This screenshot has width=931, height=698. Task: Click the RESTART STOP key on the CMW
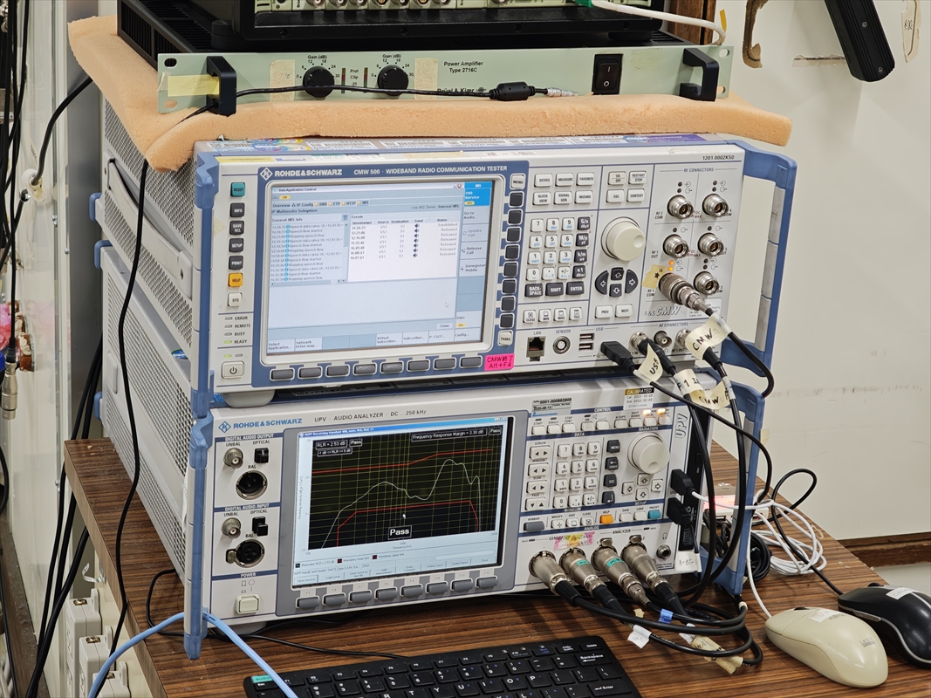[x=638, y=177]
